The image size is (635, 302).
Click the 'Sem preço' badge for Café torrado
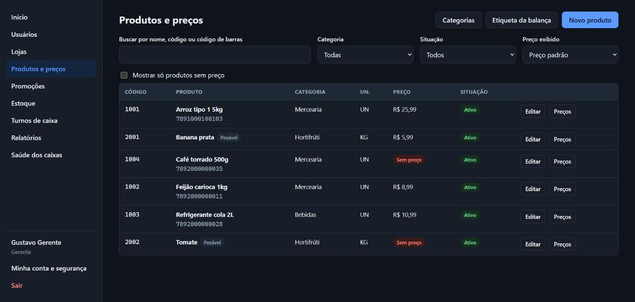[409, 160]
